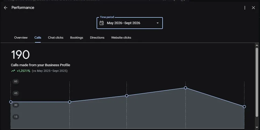Open the Directions tab
Viewport: 260px width, 130px height.
click(97, 38)
